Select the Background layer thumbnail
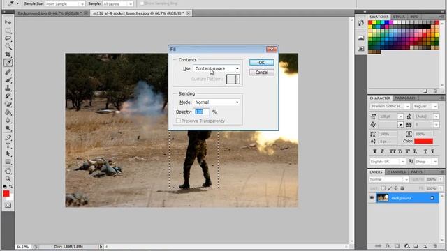This screenshot has height=251, width=447. [x=383, y=198]
